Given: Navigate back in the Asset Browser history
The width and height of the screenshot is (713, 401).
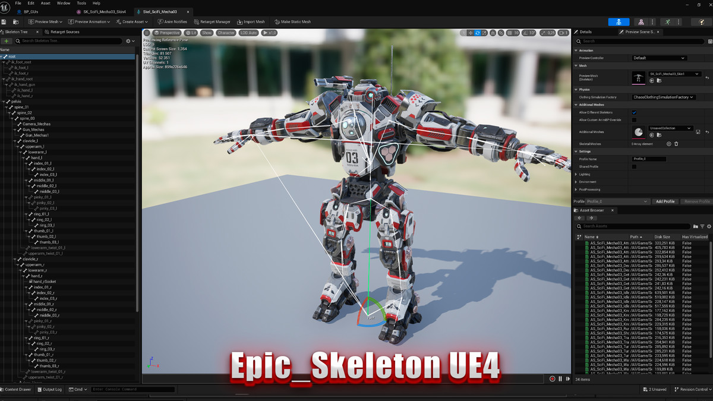Looking at the screenshot, I should click(x=580, y=218).
